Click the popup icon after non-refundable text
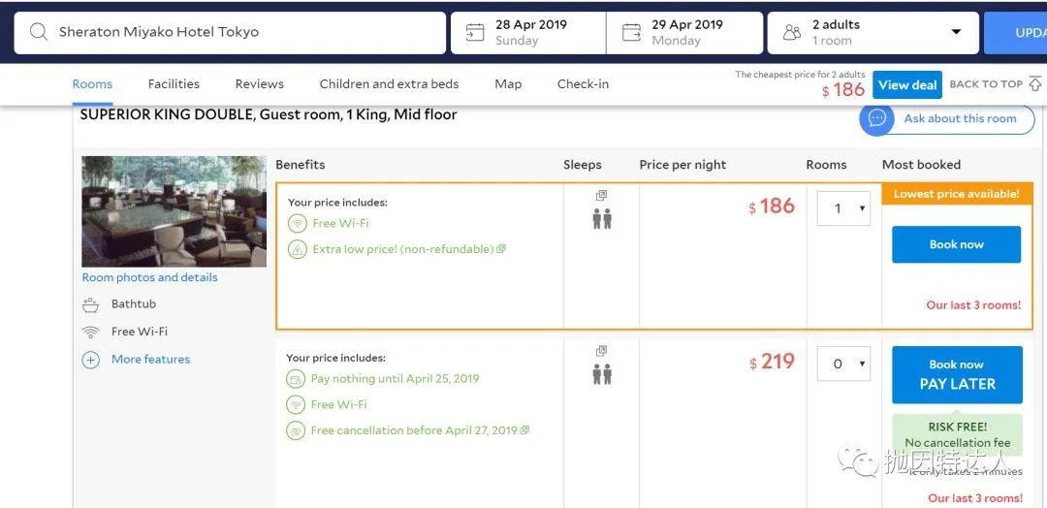1047x508 pixels. 501,249
